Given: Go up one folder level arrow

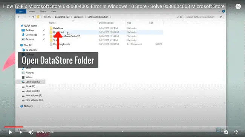Looking at the screenshot, I should pyautogui.click(x=33, y=17).
